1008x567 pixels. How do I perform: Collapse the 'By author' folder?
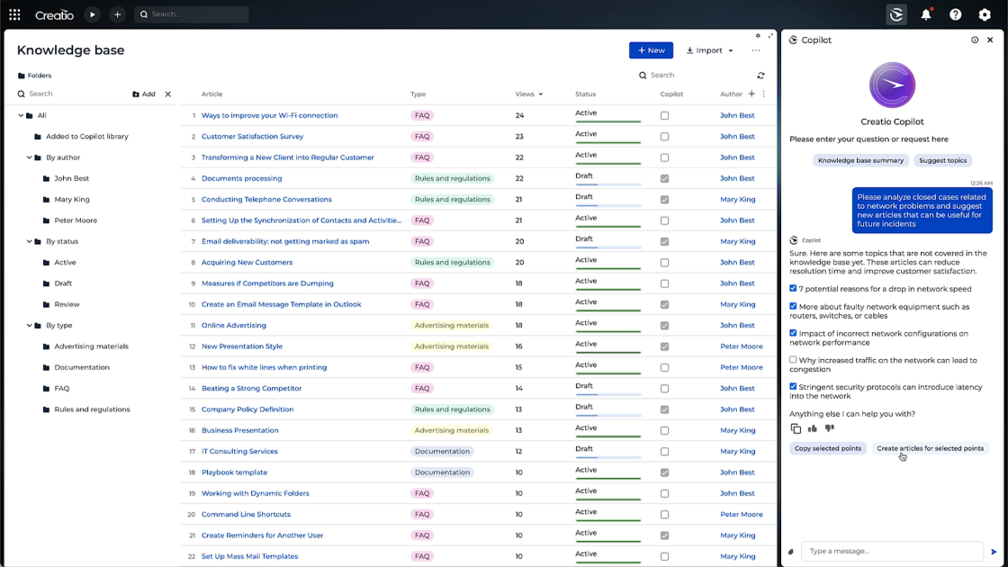(30, 157)
